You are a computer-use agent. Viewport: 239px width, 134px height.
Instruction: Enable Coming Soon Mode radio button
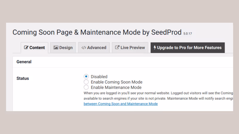[86, 82]
